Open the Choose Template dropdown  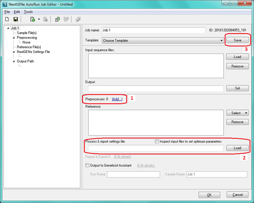click(163, 40)
